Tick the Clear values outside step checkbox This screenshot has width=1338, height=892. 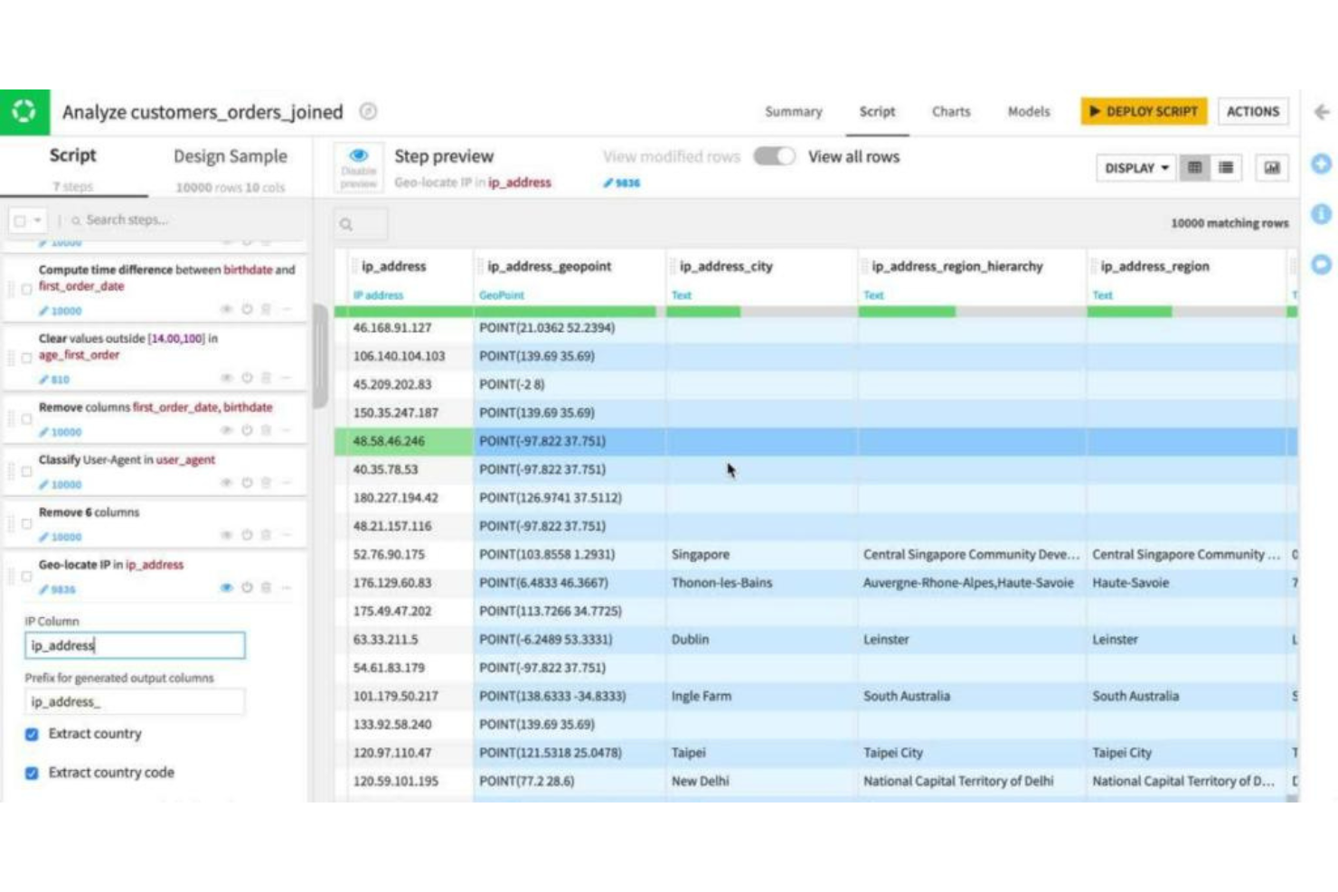(x=26, y=358)
